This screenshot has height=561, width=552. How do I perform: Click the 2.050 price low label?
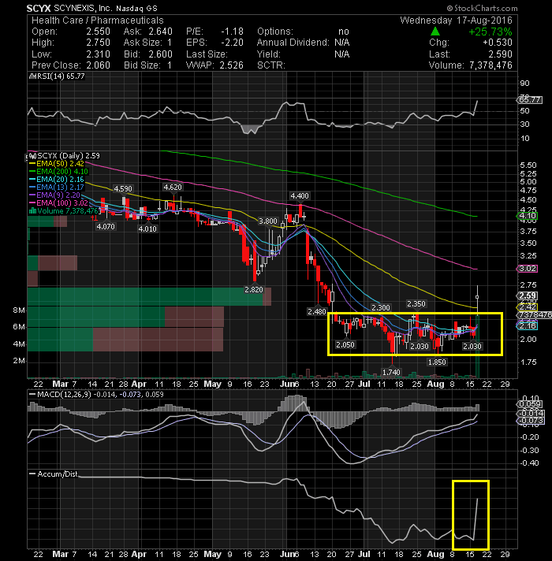(x=345, y=344)
